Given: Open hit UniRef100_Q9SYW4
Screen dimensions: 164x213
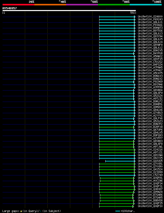Looking at the screenshot, I should tap(150, 155).
